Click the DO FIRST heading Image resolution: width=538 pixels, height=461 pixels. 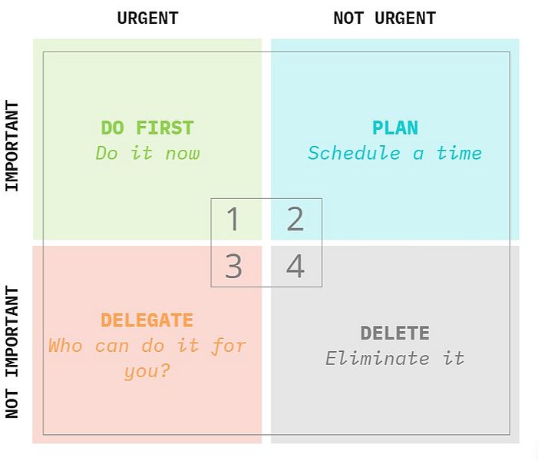click(x=147, y=128)
